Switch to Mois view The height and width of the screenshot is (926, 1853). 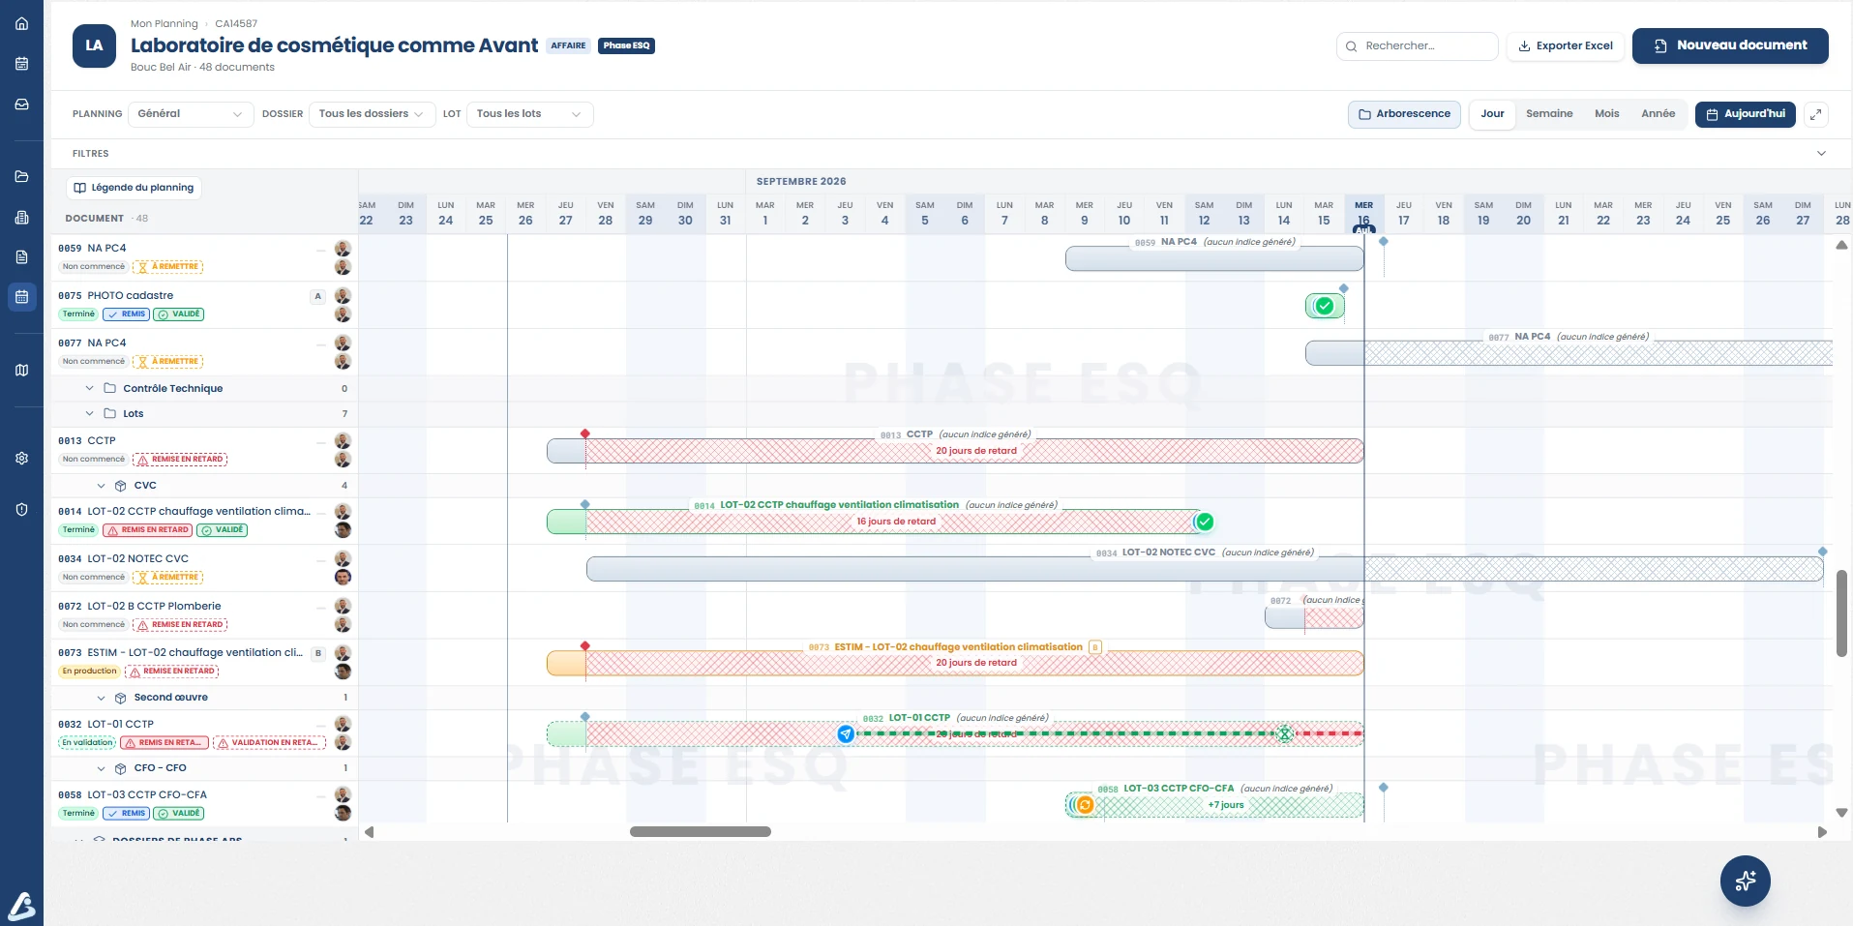coord(1606,114)
